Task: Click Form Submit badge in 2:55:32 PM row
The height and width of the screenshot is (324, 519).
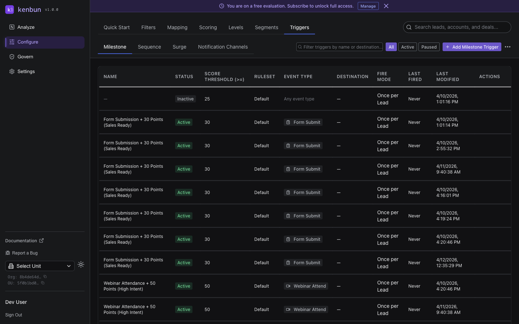Action: [303, 146]
